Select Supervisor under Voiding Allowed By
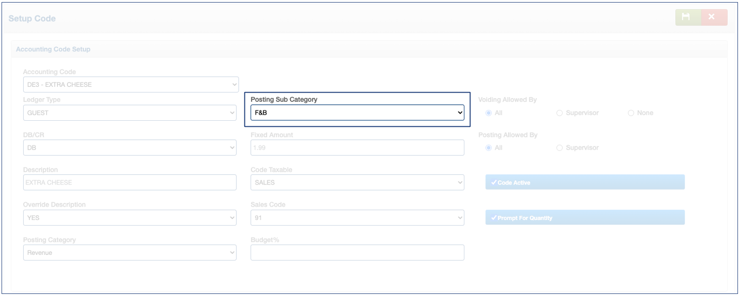739x296 pixels. click(560, 113)
